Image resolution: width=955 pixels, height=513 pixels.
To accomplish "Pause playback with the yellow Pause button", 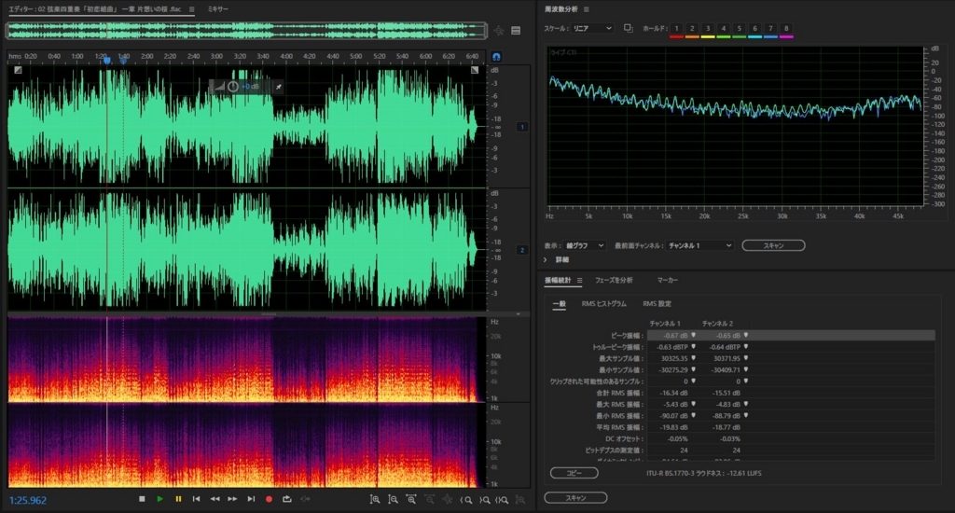I will [178, 499].
